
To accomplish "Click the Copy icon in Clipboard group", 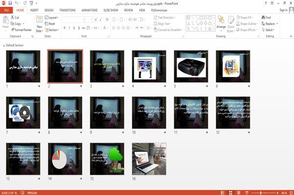I will [12, 24].
